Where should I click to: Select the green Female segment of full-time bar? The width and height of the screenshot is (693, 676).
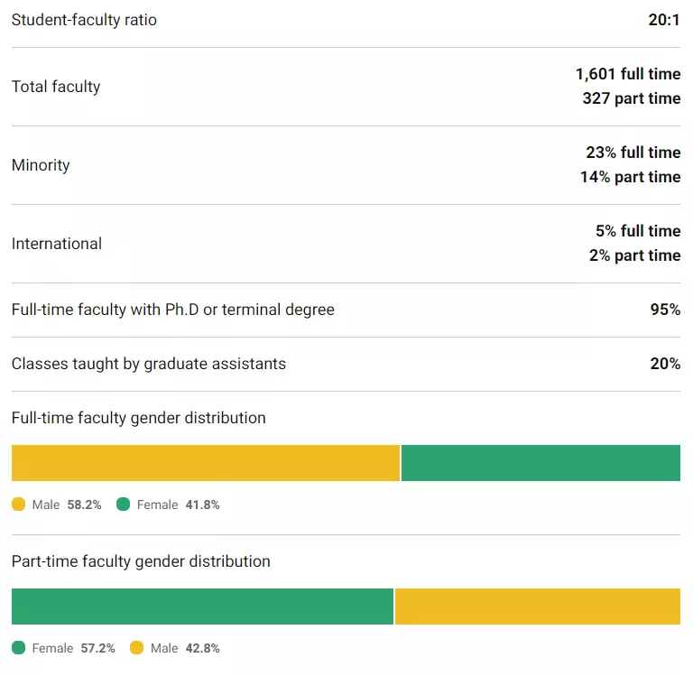pos(541,463)
